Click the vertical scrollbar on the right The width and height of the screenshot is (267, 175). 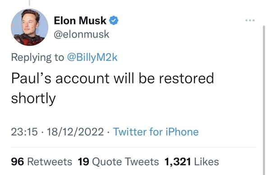pos(264,100)
